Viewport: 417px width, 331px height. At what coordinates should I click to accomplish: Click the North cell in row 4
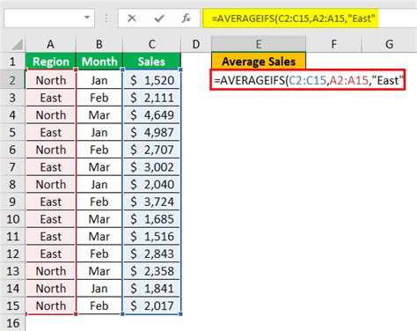[x=51, y=114]
